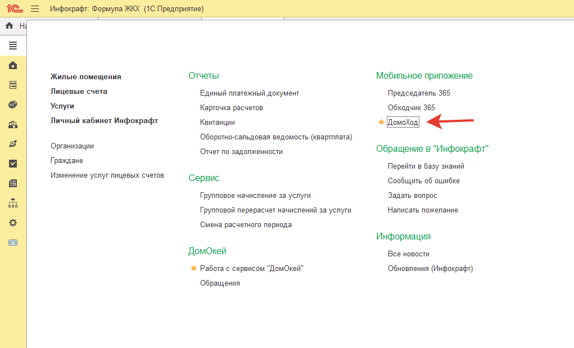This screenshot has width=574, height=348.
Task: Open the coin icon section in sidebar
Action: [13, 105]
